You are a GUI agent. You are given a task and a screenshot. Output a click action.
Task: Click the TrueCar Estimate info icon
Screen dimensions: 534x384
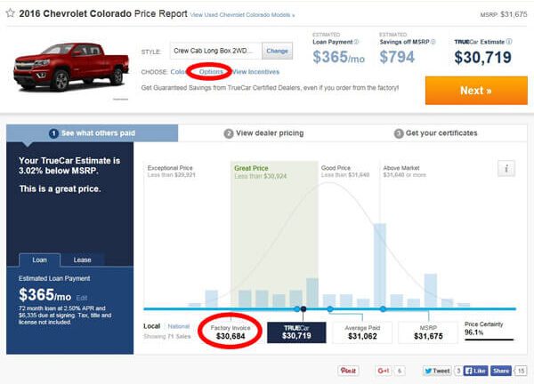click(x=509, y=42)
